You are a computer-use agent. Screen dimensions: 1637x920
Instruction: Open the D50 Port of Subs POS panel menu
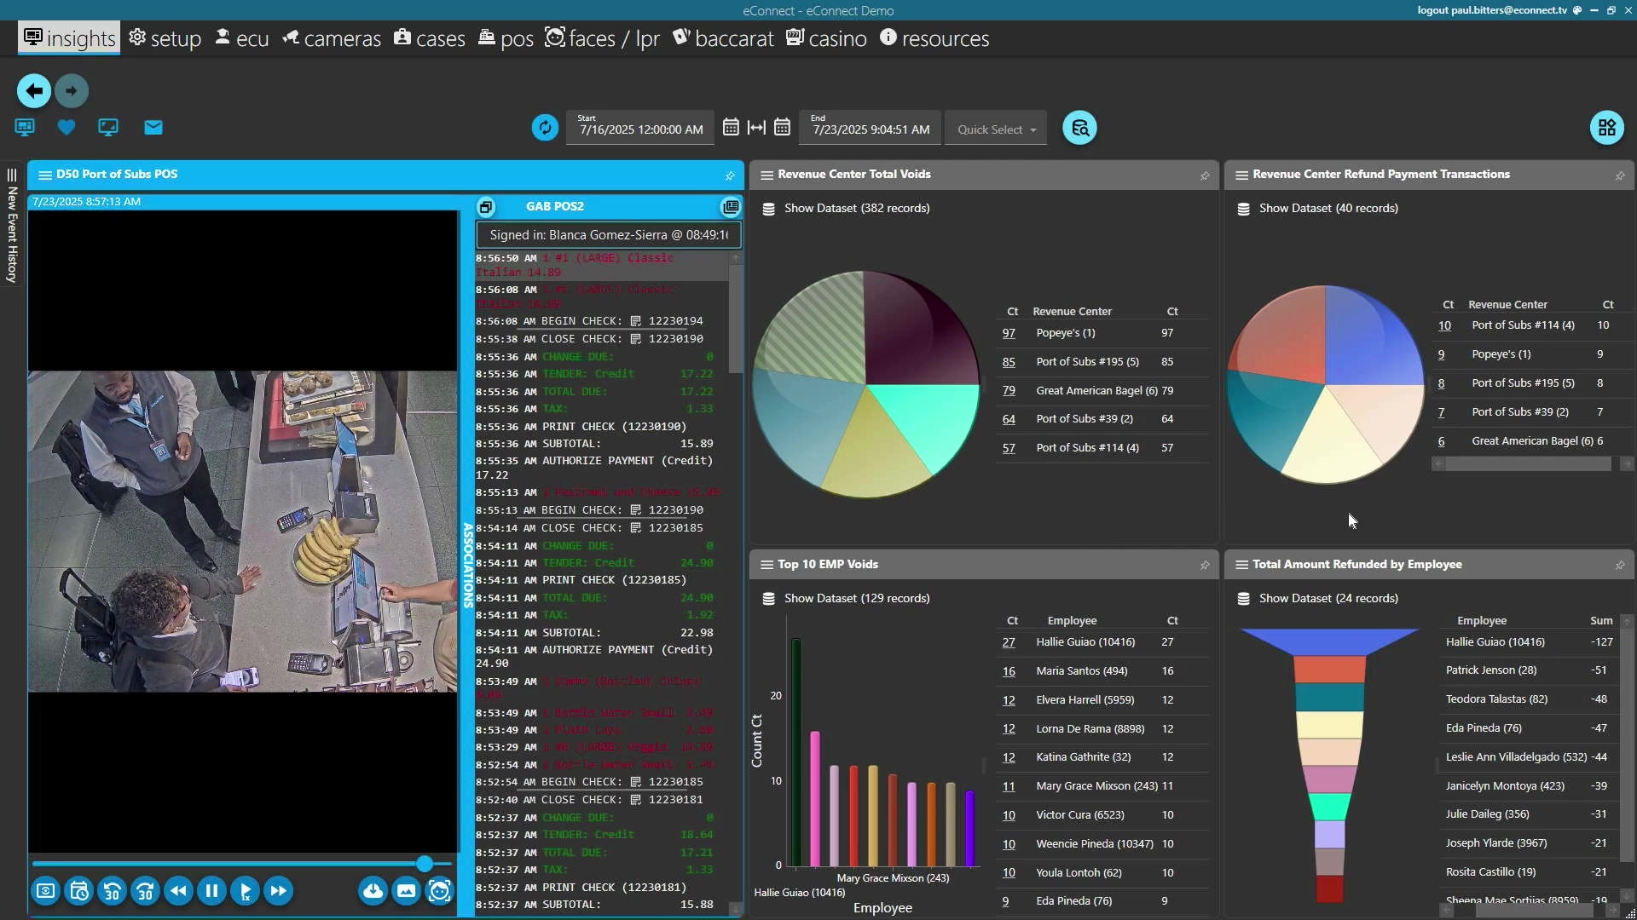click(45, 175)
